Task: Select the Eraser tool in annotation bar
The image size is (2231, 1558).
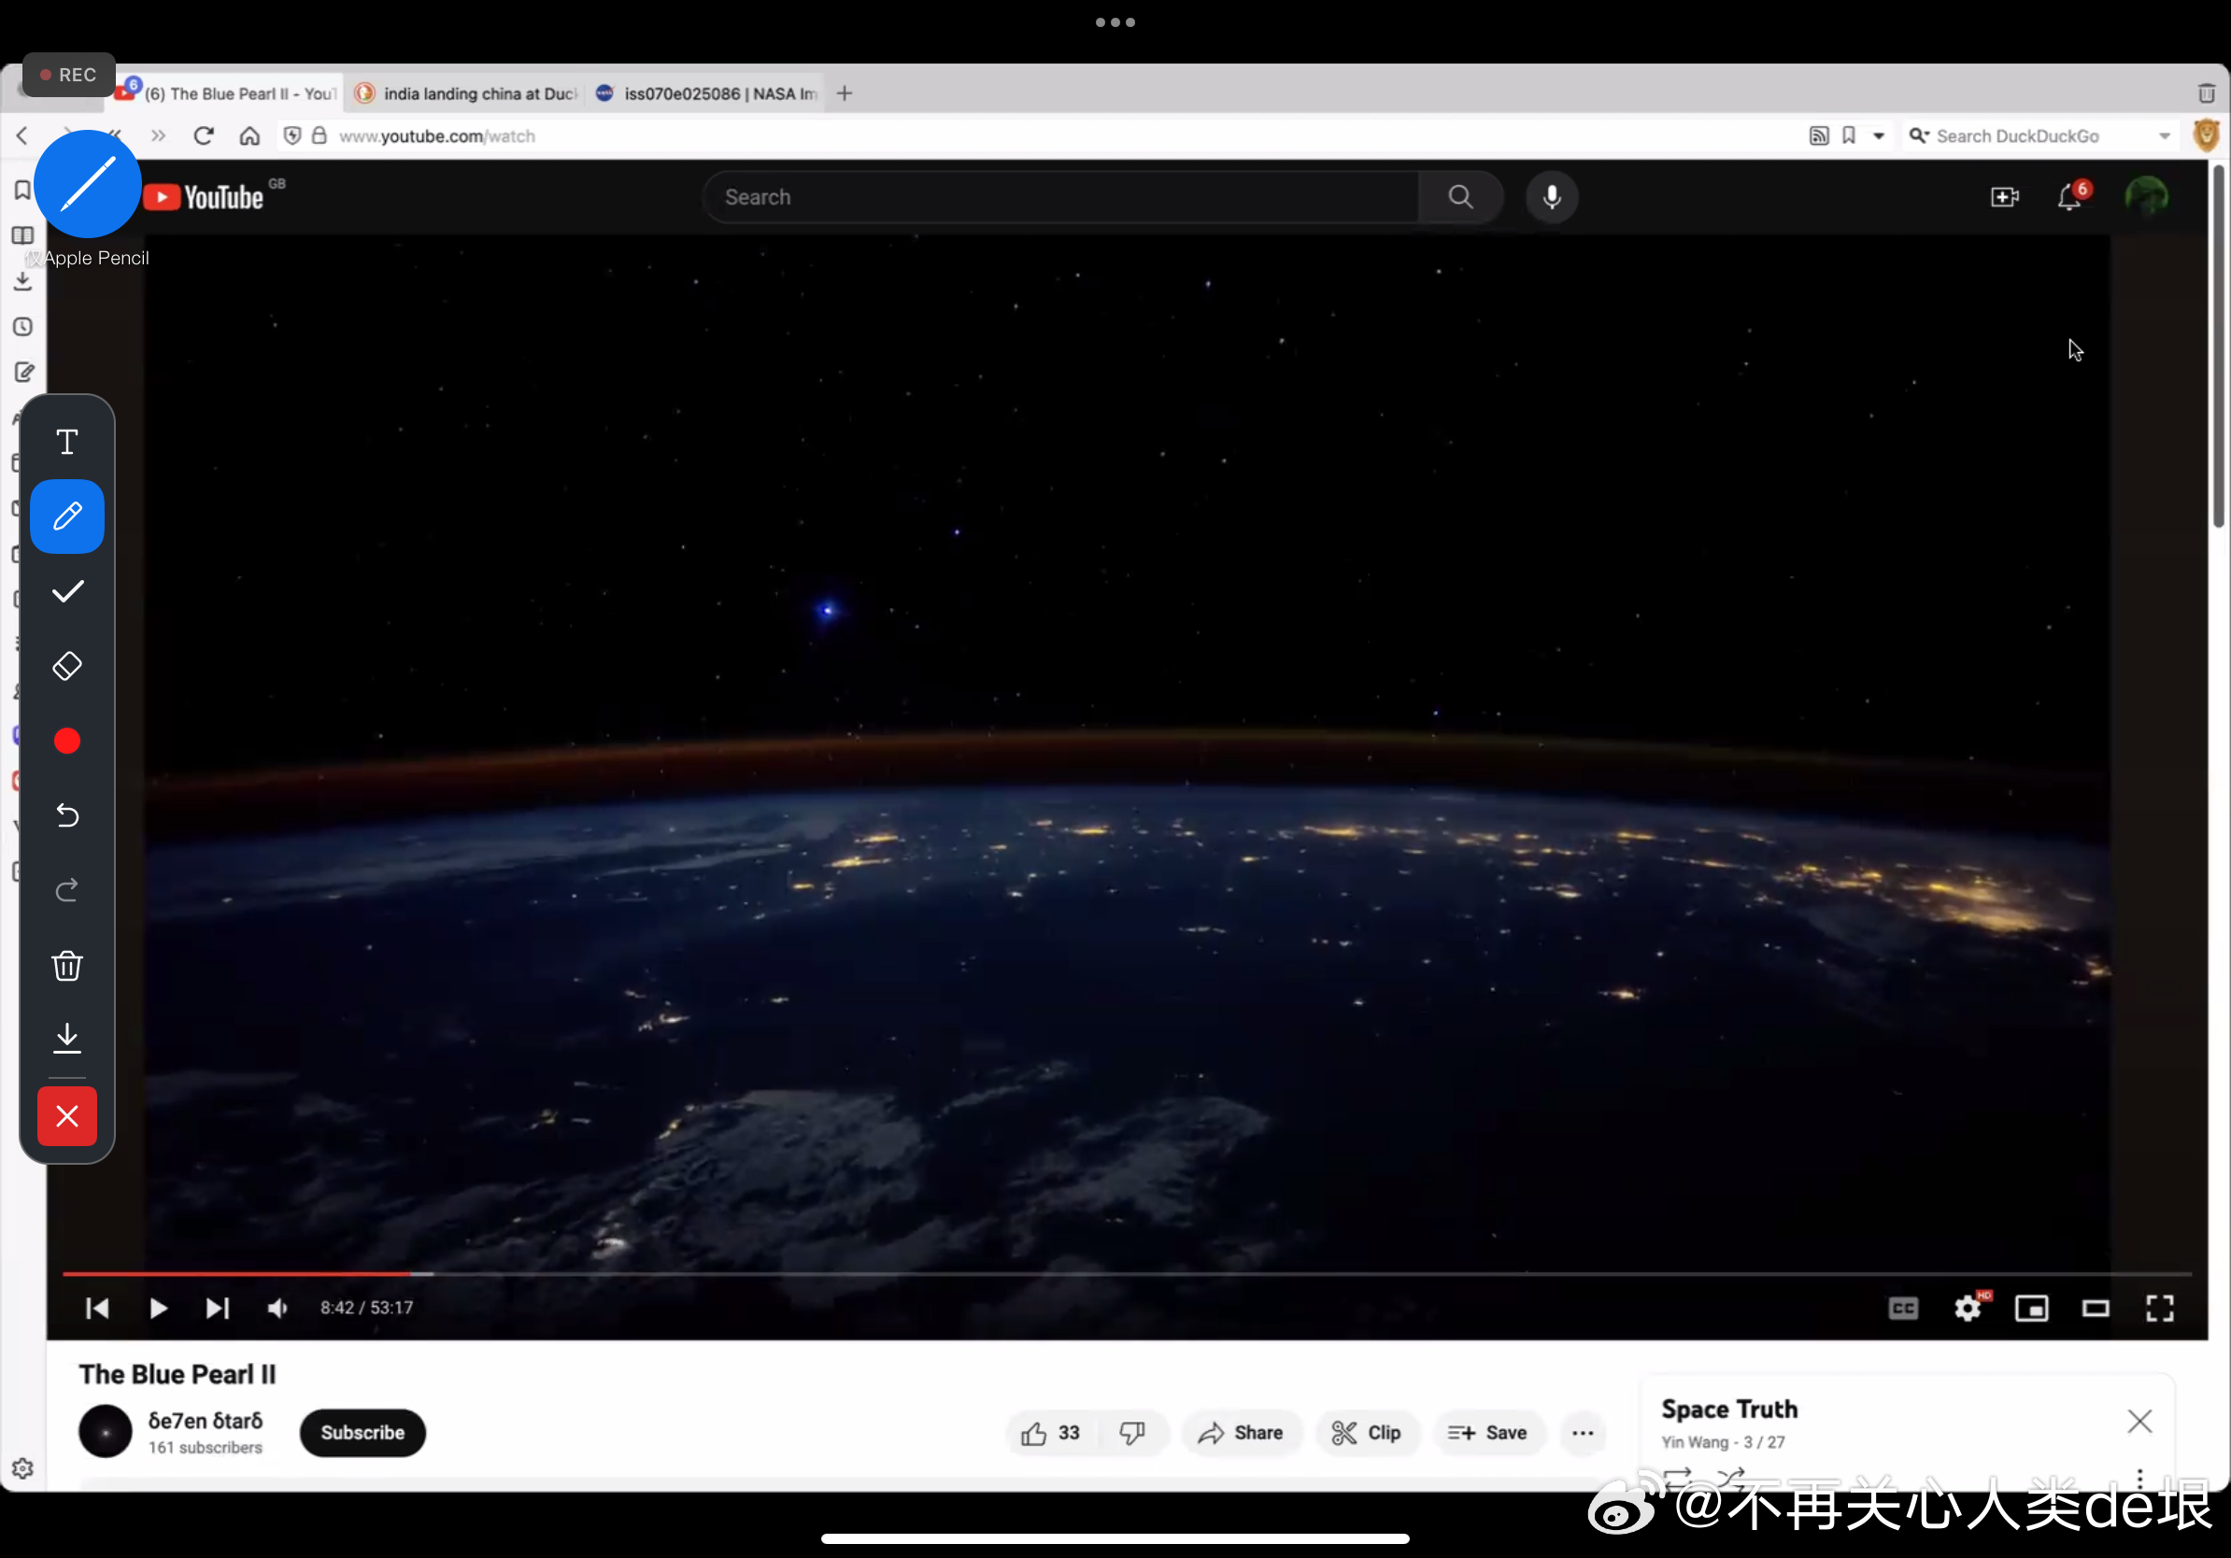Action: click(x=67, y=666)
